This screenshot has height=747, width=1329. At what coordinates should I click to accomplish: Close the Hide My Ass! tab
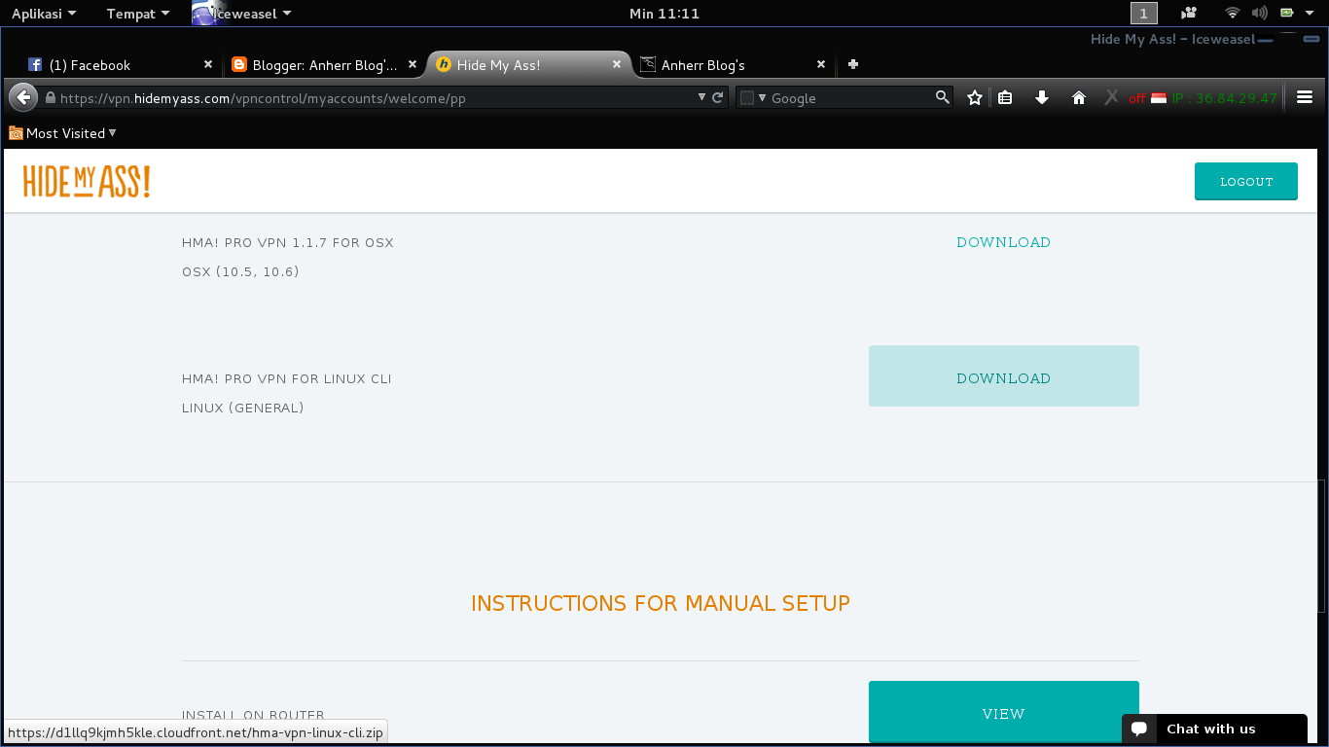coord(616,64)
